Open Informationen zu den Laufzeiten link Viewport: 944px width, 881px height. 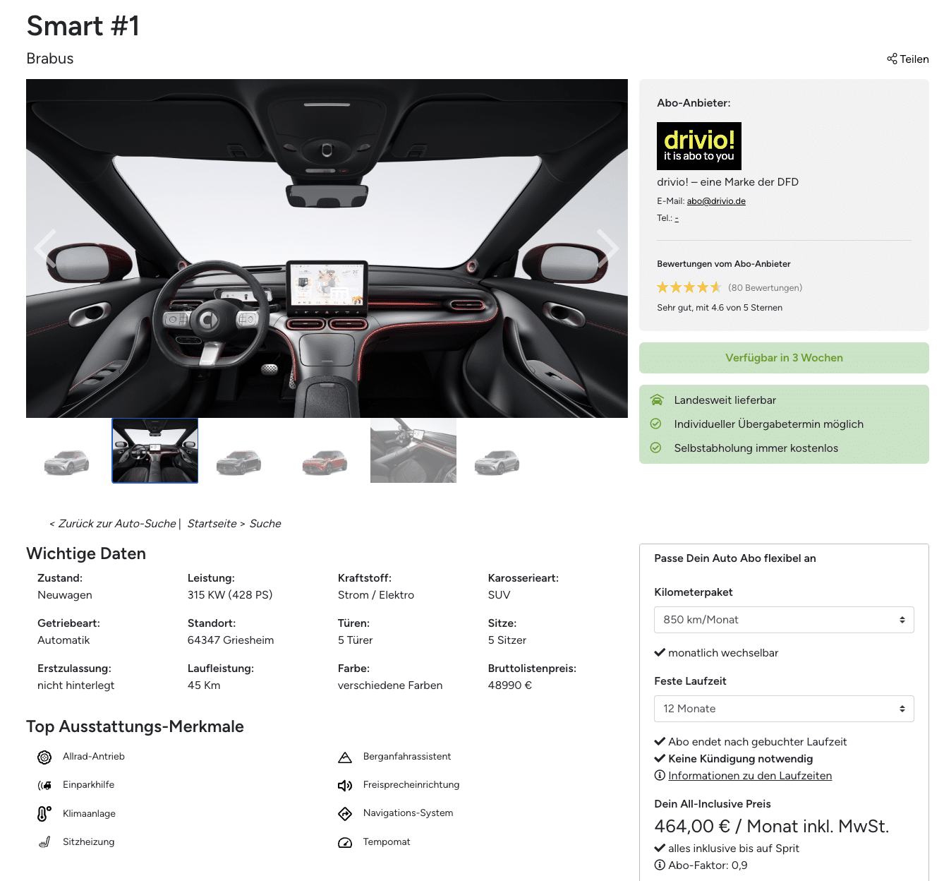[x=750, y=775]
